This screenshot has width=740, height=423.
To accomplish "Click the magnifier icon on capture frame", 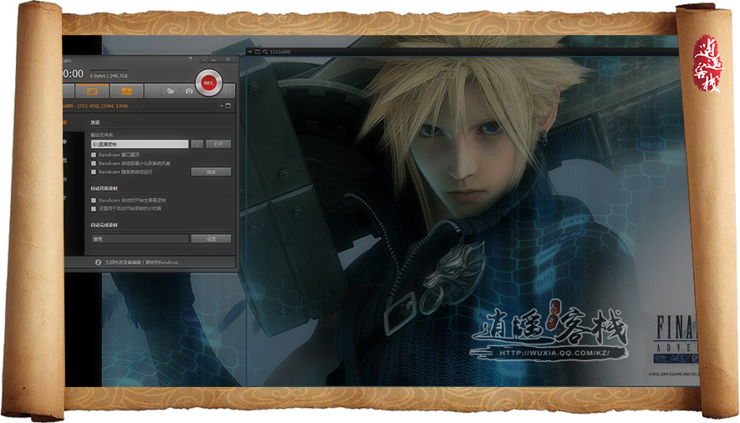I will tap(265, 52).
